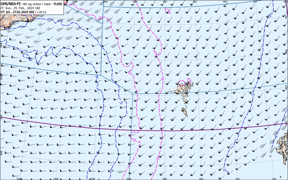
Task: Click the 'IT: Sun.. 25. Feb.. 2024 18Z' line
Action: (x=20, y=8)
